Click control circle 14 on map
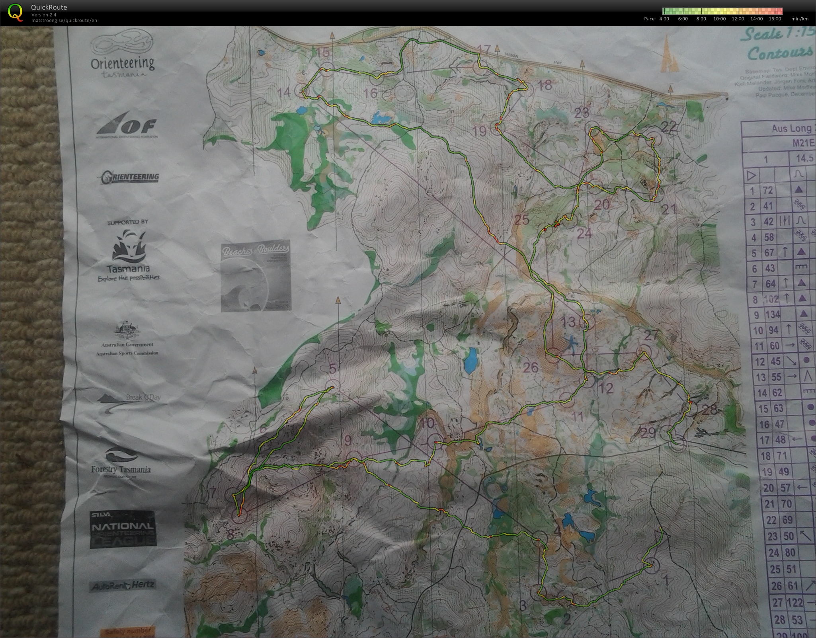The height and width of the screenshot is (638, 816). click(302, 91)
